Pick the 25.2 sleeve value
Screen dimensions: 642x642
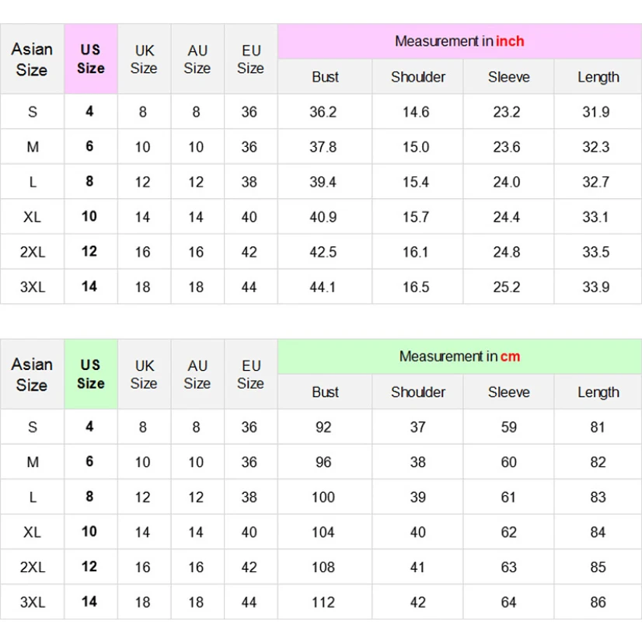click(x=507, y=287)
